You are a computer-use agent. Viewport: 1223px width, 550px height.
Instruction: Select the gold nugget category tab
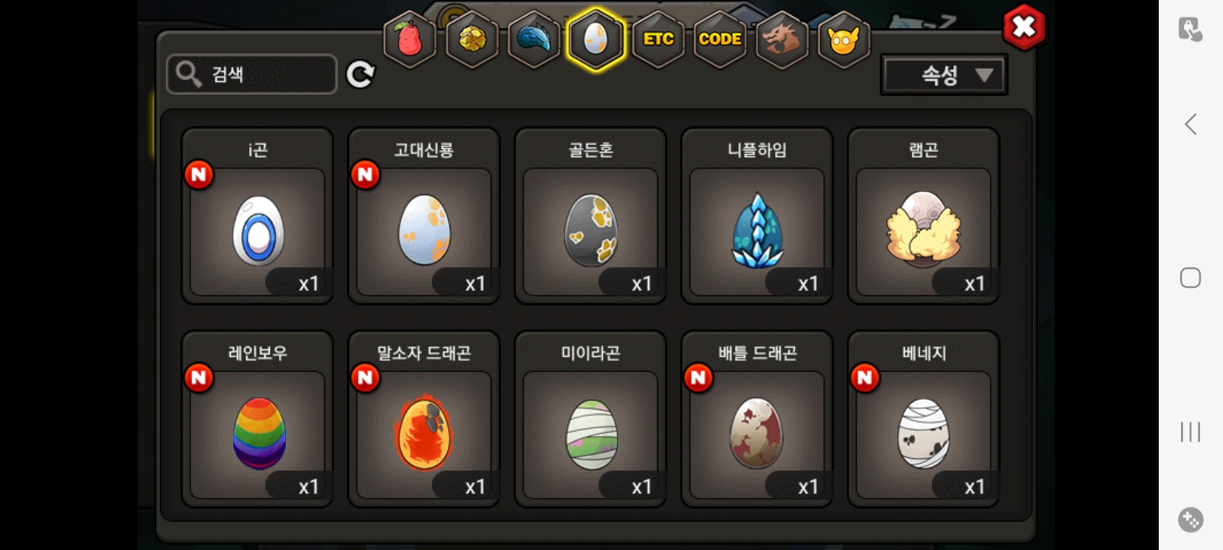[472, 39]
